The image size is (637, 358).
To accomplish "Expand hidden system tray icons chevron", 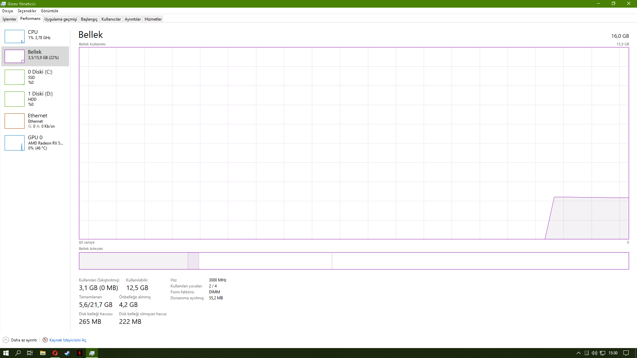I will click(578, 353).
